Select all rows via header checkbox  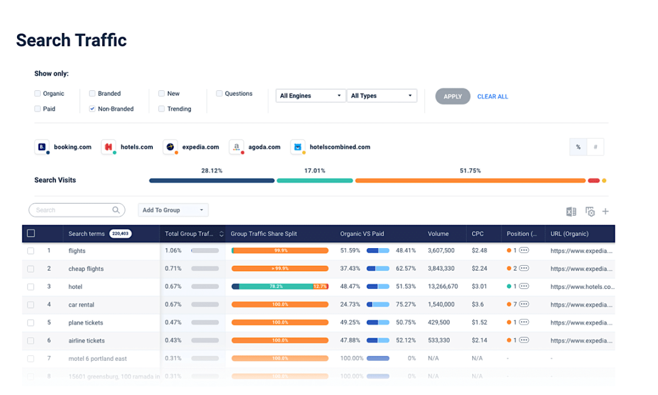[x=30, y=233]
